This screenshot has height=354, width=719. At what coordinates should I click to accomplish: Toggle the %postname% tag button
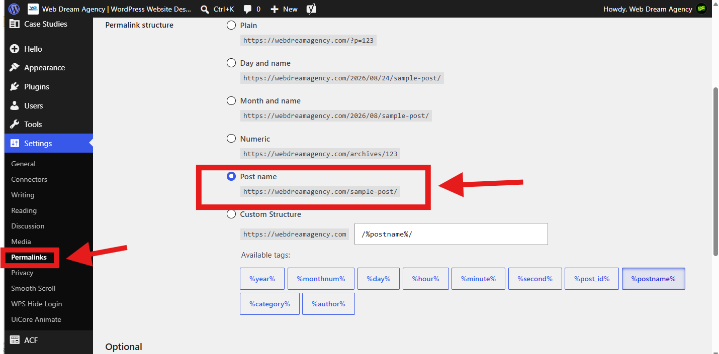[654, 279]
